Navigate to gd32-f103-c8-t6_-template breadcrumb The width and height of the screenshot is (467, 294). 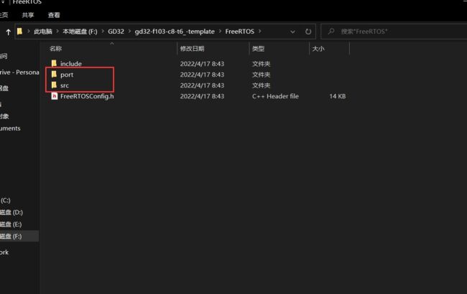[175, 32]
